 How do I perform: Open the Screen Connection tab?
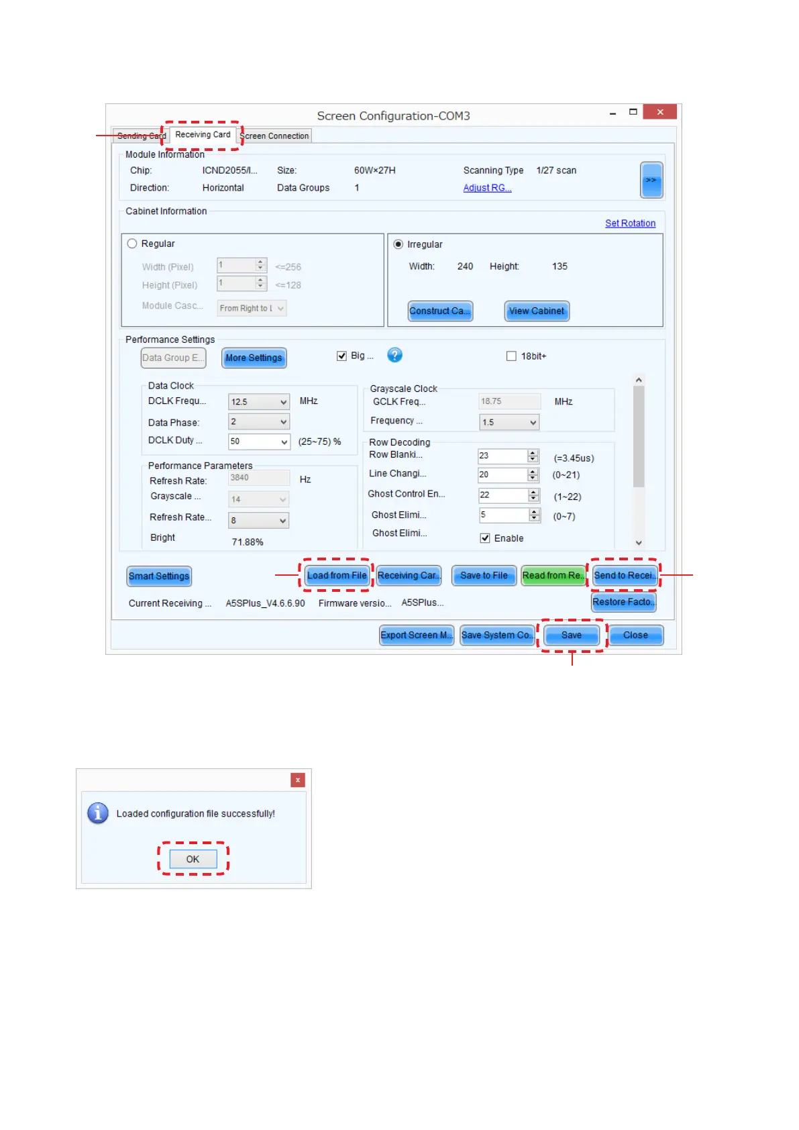click(275, 136)
